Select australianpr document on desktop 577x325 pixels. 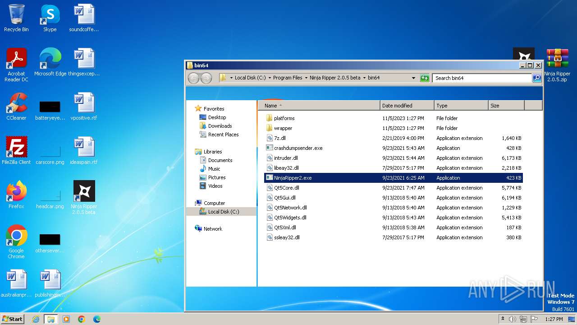pos(16,283)
